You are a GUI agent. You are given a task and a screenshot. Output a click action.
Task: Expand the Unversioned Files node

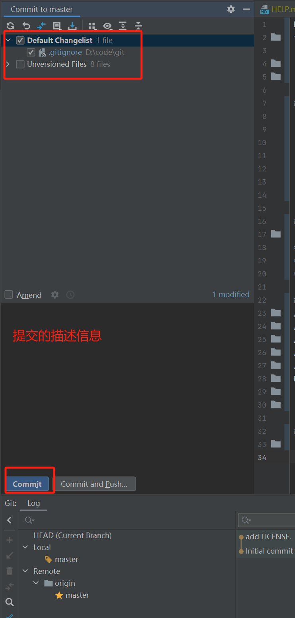(8, 64)
